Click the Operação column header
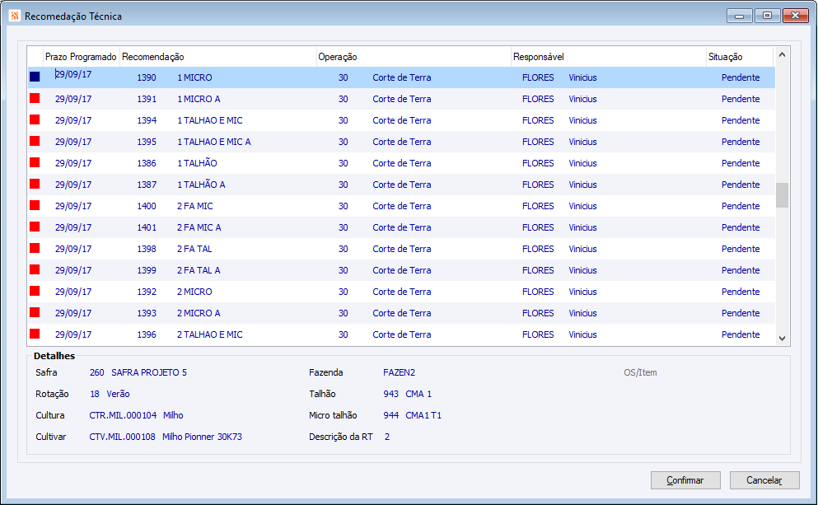Screen dimensions: 818x505 414,57
